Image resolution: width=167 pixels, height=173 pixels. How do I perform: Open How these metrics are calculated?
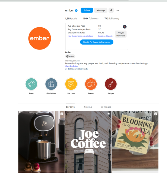tap(81, 36)
